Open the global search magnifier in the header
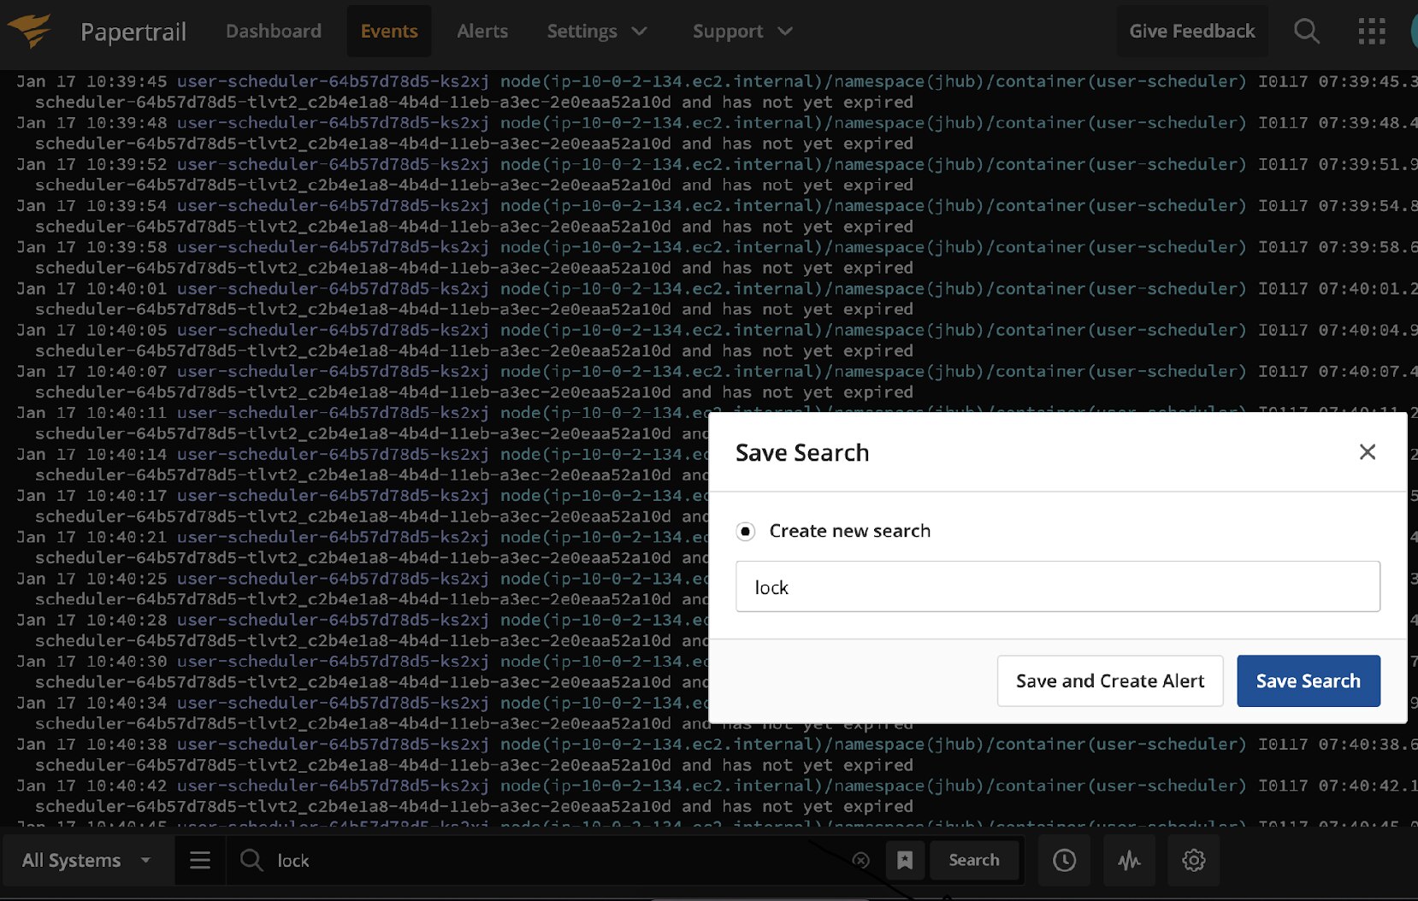Image resolution: width=1418 pixels, height=901 pixels. 1307,31
